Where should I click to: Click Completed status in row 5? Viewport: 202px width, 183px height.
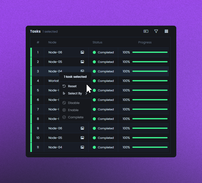[x=106, y=90]
